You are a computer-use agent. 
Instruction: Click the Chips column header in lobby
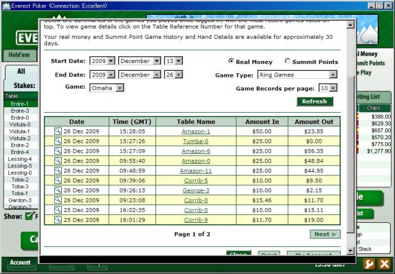[373, 108]
